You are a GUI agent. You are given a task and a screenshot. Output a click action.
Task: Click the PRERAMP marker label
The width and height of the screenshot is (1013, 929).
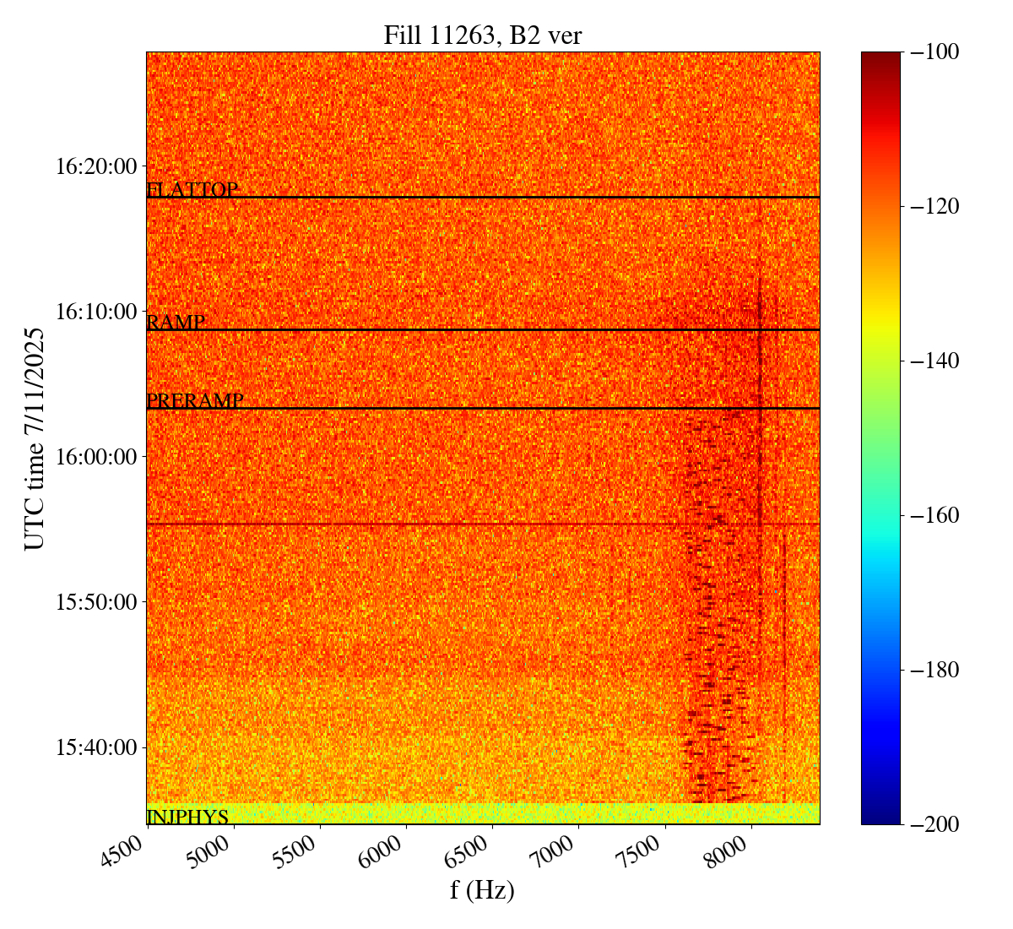195,400
